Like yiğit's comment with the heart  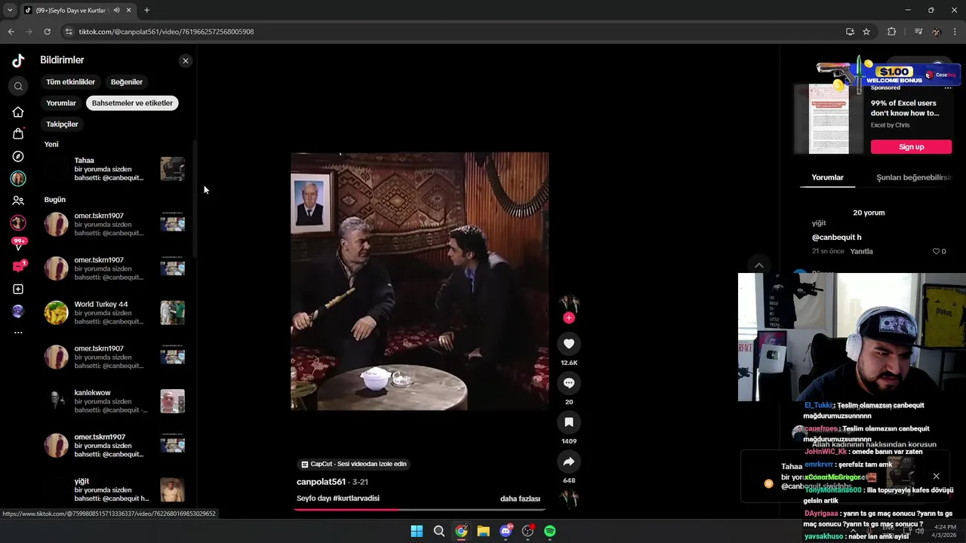937,251
